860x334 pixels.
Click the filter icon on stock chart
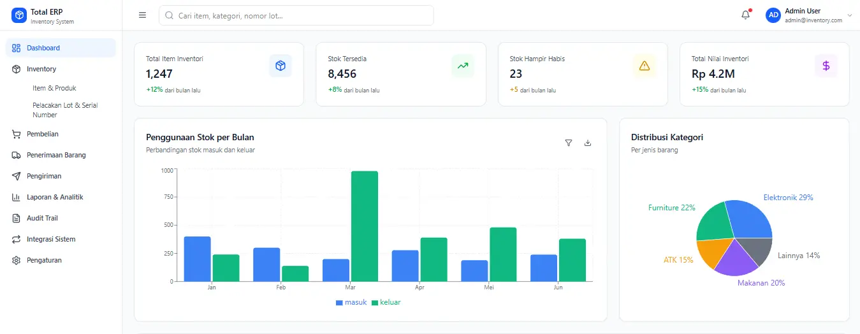[569, 143]
